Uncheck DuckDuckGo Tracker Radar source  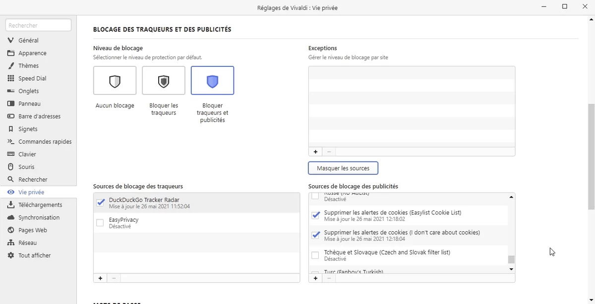[x=100, y=203]
